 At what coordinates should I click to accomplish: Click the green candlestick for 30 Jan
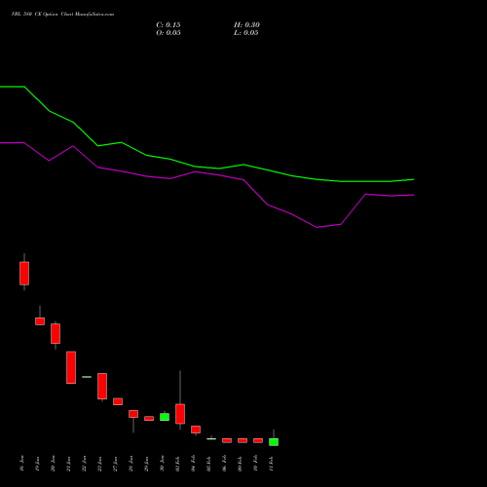click(x=165, y=417)
